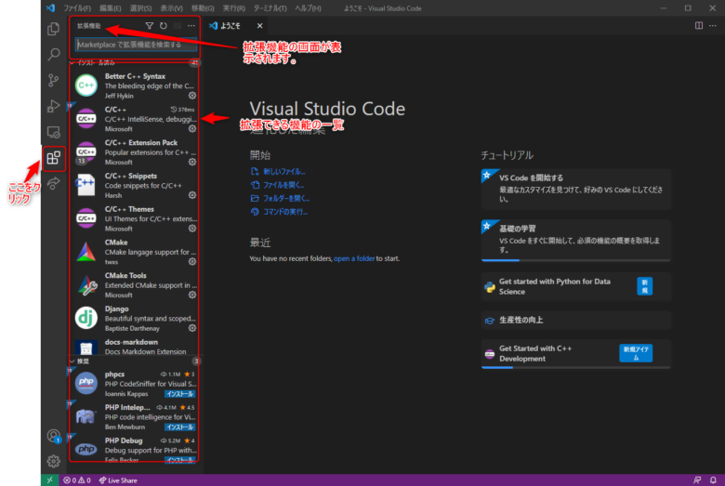Screen dimensions: 725x486
Task: Split the editor to the right
Action: [699, 25]
